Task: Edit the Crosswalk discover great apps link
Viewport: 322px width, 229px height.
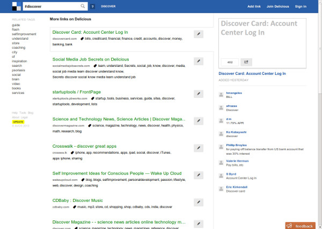Action: [199, 148]
